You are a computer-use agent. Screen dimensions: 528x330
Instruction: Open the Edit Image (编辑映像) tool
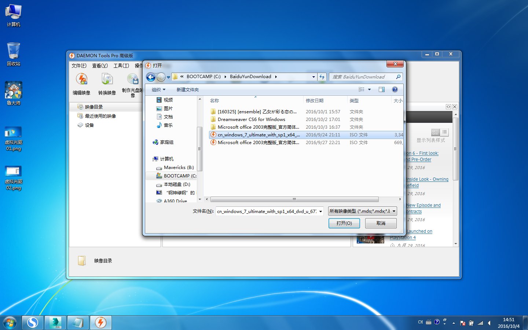tap(81, 84)
